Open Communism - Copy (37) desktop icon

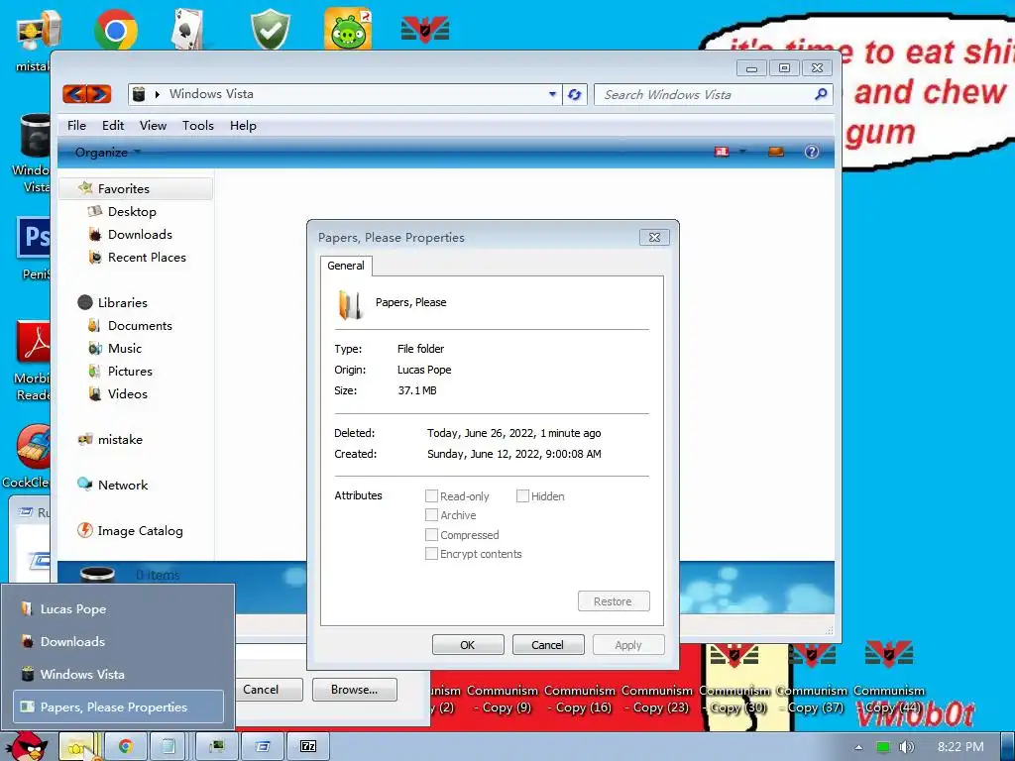point(812,678)
